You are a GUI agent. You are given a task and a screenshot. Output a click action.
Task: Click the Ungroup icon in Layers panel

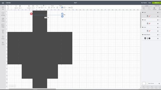coord(149,8)
